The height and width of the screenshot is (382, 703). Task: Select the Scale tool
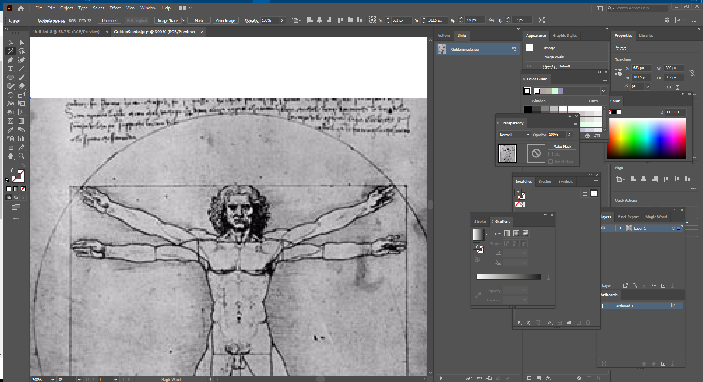(22, 95)
